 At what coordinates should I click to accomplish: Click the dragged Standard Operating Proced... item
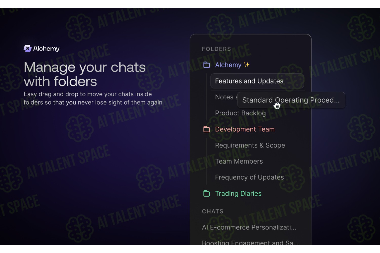coord(291,100)
